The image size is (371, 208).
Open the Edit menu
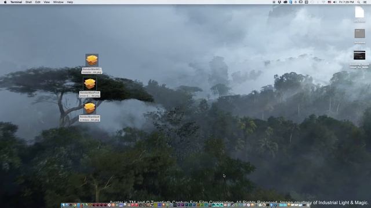tap(38, 2)
